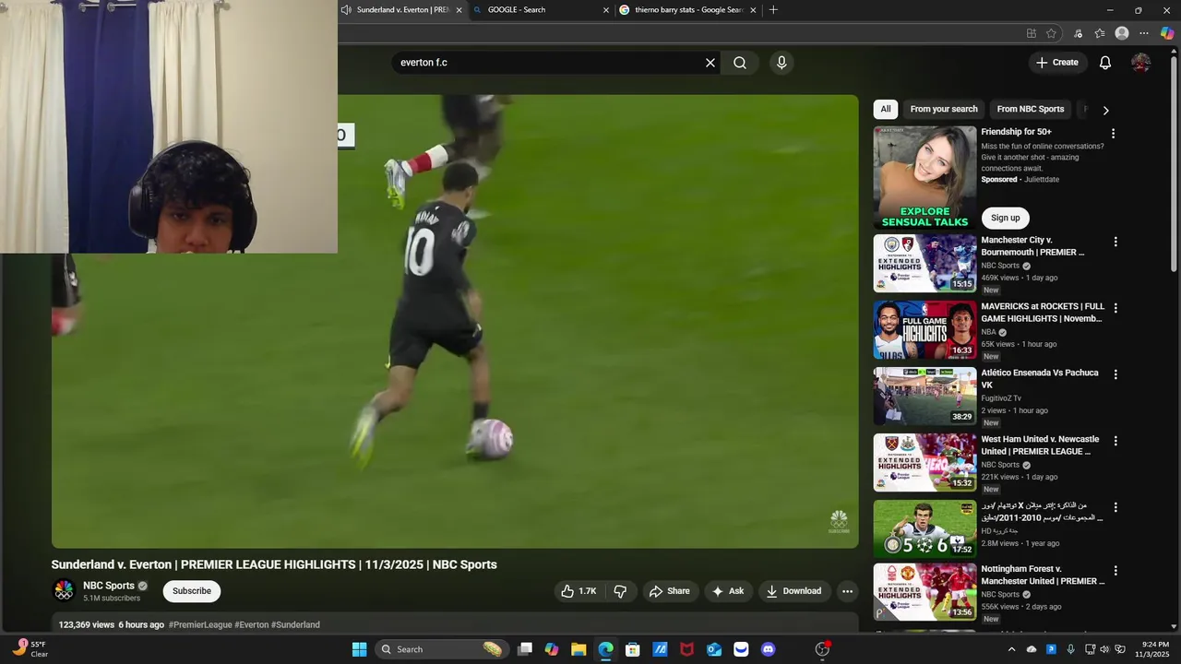Click the Subscribe button
This screenshot has height=664, width=1181.
(192, 591)
